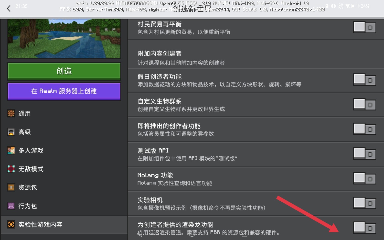
Task: Tap the Wi-Fi icon in status bar
Action: point(347,6)
